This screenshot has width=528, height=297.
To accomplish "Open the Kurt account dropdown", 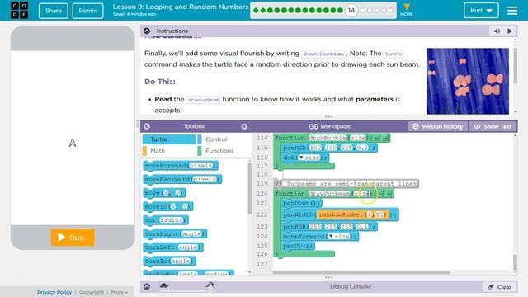I will pyautogui.click(x=481, y=11).
